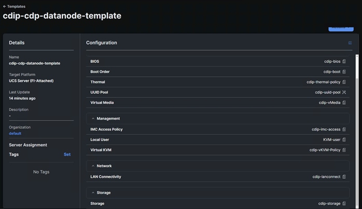Click the cdip-vMedia policy name
The image size is (362, 209).
coord(330,103)
